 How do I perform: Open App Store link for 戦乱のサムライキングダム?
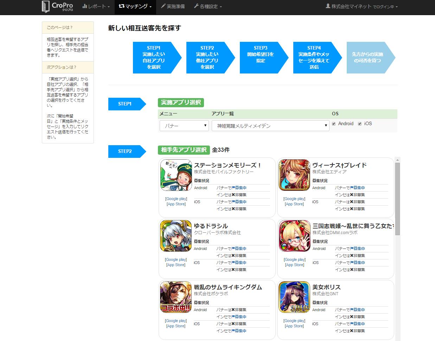[x=176, y=326]
